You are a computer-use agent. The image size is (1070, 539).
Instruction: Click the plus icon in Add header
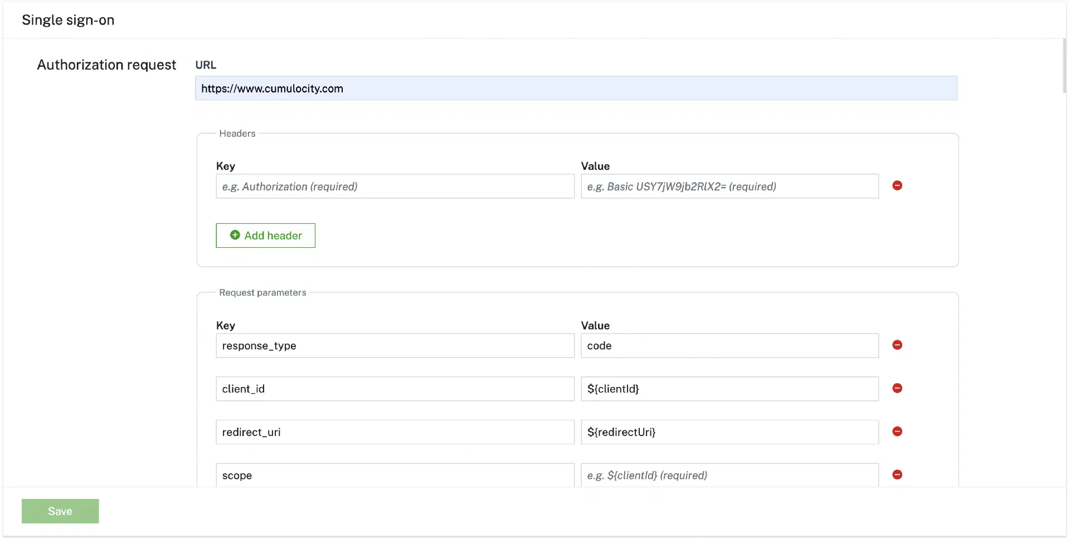235,236
